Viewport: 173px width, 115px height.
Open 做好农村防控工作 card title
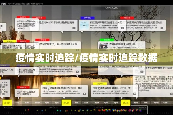click(57, 44)
